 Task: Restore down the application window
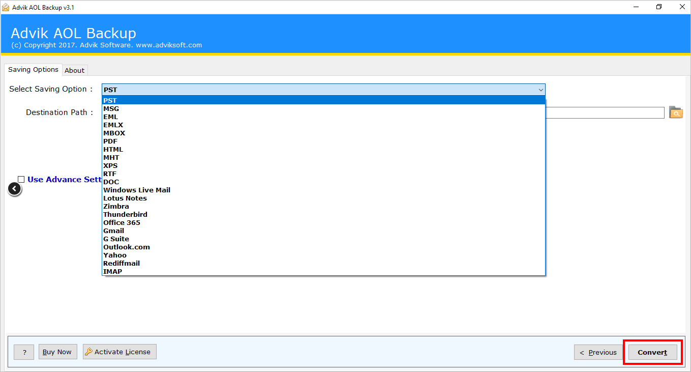(x=659, y=7)
